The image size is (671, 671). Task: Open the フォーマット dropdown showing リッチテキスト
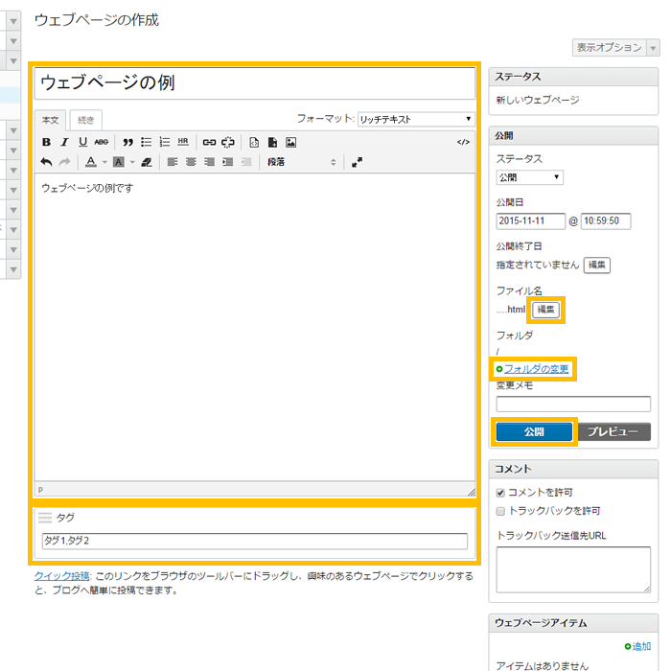point(416,119)
